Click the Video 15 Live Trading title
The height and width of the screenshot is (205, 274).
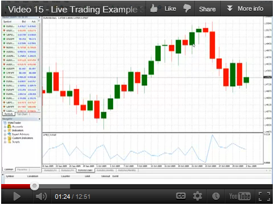(75, 10)
